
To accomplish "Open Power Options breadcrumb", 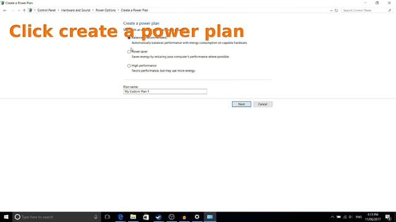I will tap(106, 10).
